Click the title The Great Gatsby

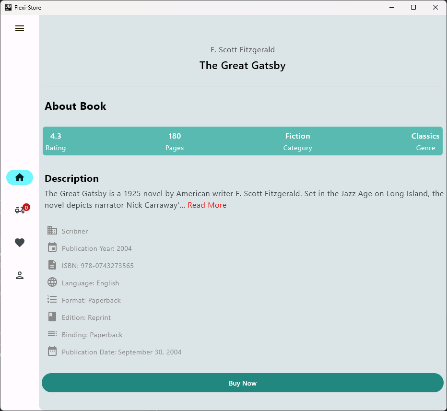[x=242, y=66]
